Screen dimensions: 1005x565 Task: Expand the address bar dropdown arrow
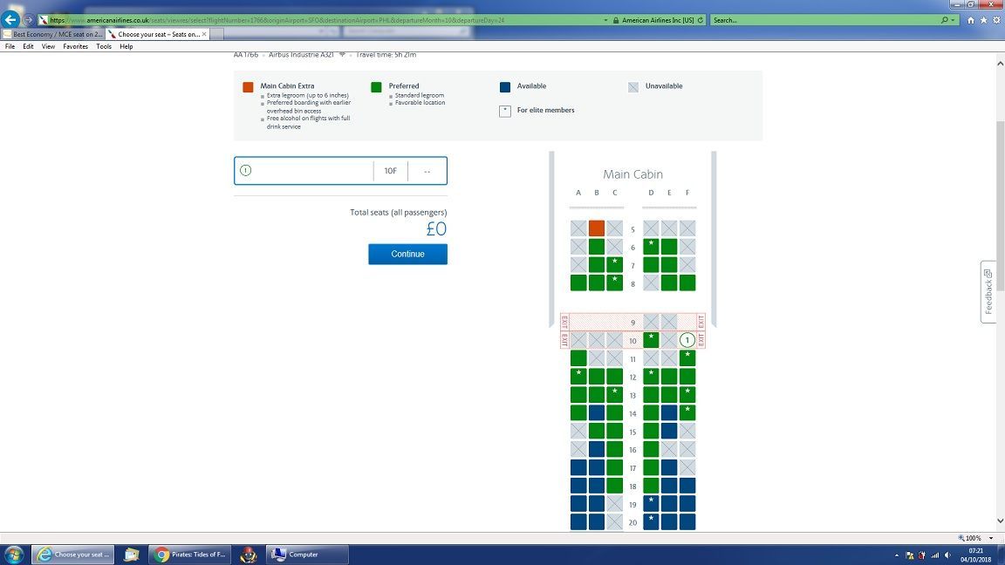click(x=606, y=19)
